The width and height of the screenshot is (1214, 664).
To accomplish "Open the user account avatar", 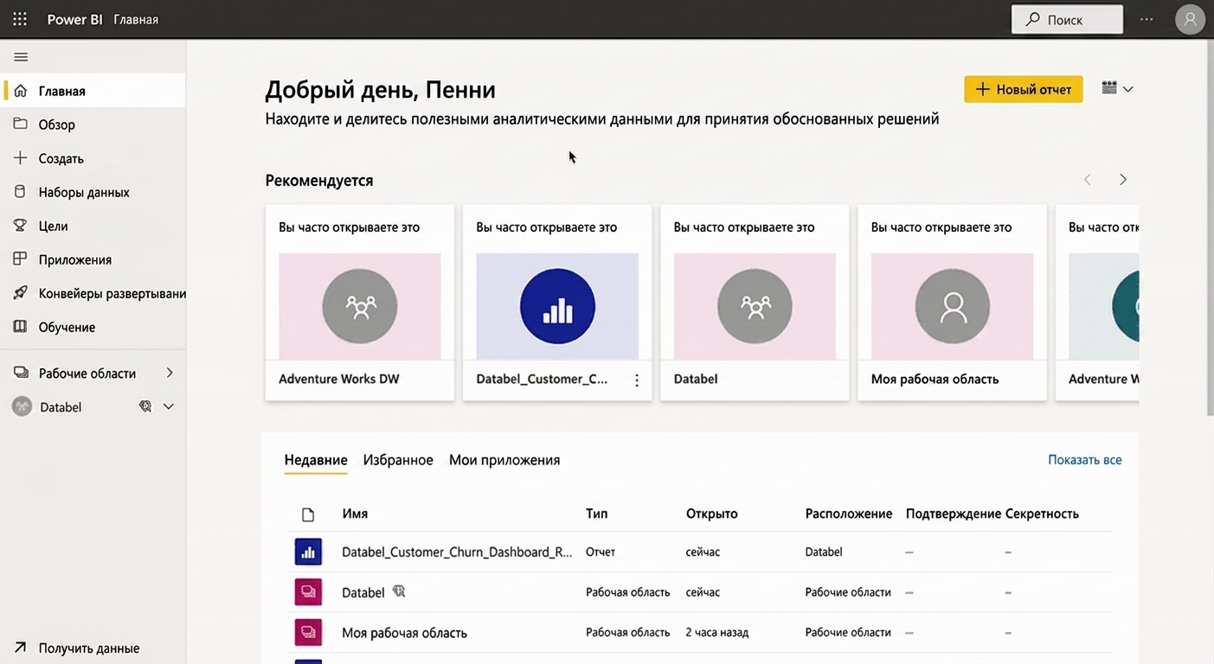I will (1191, 19).
